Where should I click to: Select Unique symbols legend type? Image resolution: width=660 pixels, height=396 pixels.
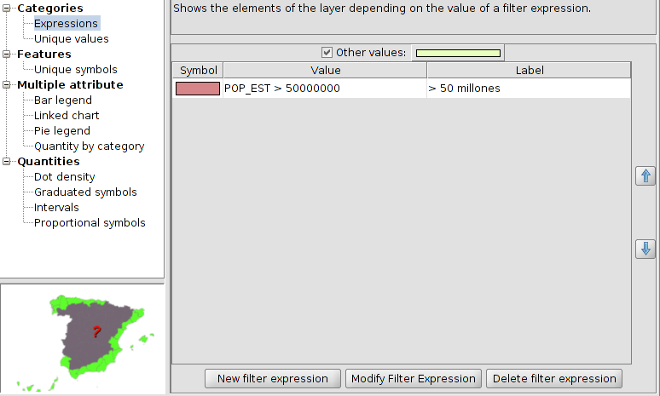click(75, 70)
